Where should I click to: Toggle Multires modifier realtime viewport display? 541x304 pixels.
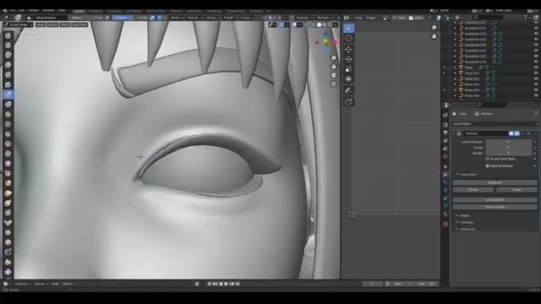click(511, 133)
